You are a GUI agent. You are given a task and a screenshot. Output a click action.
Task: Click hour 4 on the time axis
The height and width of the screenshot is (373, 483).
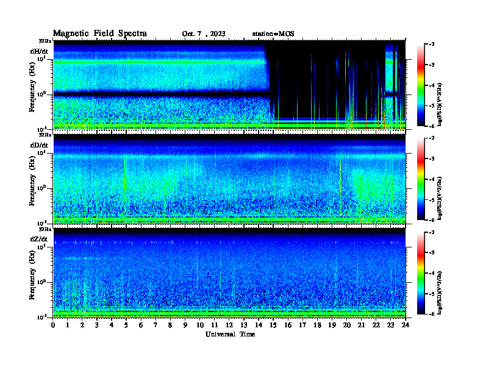click(112, 325)
